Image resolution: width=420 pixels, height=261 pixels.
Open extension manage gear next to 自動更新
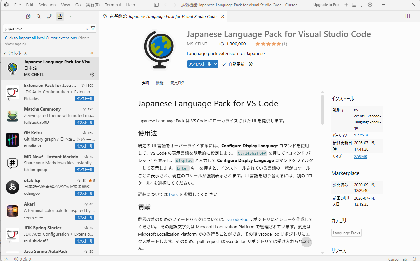(250, 64)
